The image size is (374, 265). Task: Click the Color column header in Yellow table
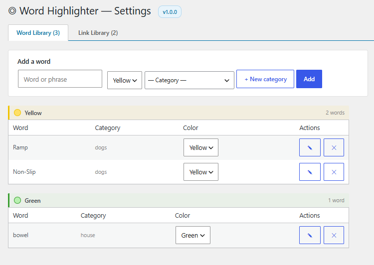pyautogui.click(x=190, y=128)
